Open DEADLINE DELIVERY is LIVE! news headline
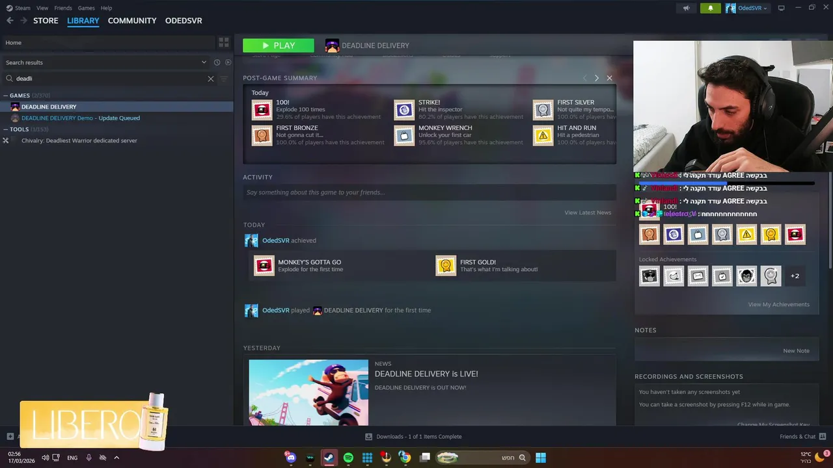Viewport: 833px width, 468px height. coord(426,374)
